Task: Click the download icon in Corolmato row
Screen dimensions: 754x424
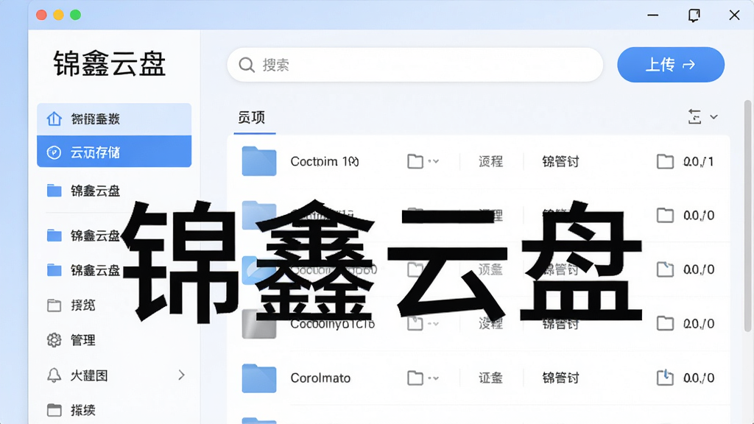Action: pos(665,378)
